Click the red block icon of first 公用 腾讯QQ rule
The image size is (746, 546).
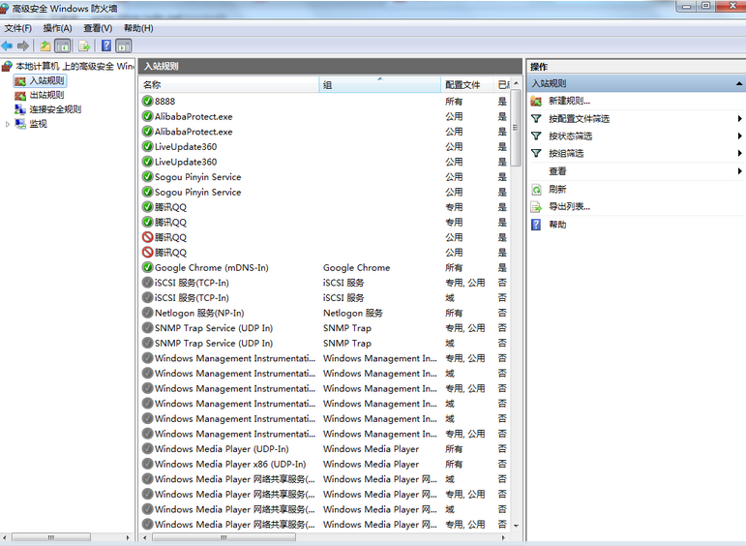click(147, 237)
